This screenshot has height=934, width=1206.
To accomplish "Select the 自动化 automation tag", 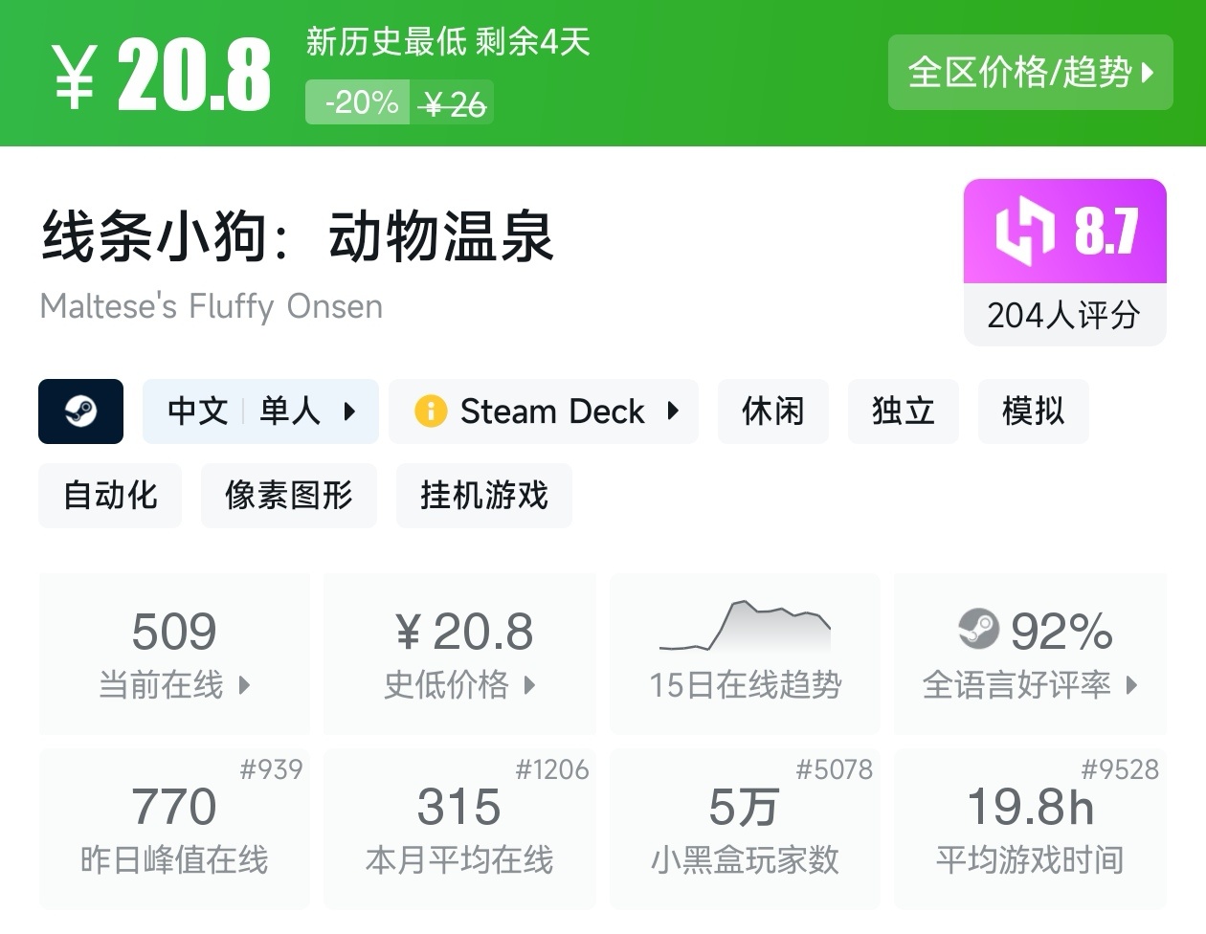I will click(110, 496).
